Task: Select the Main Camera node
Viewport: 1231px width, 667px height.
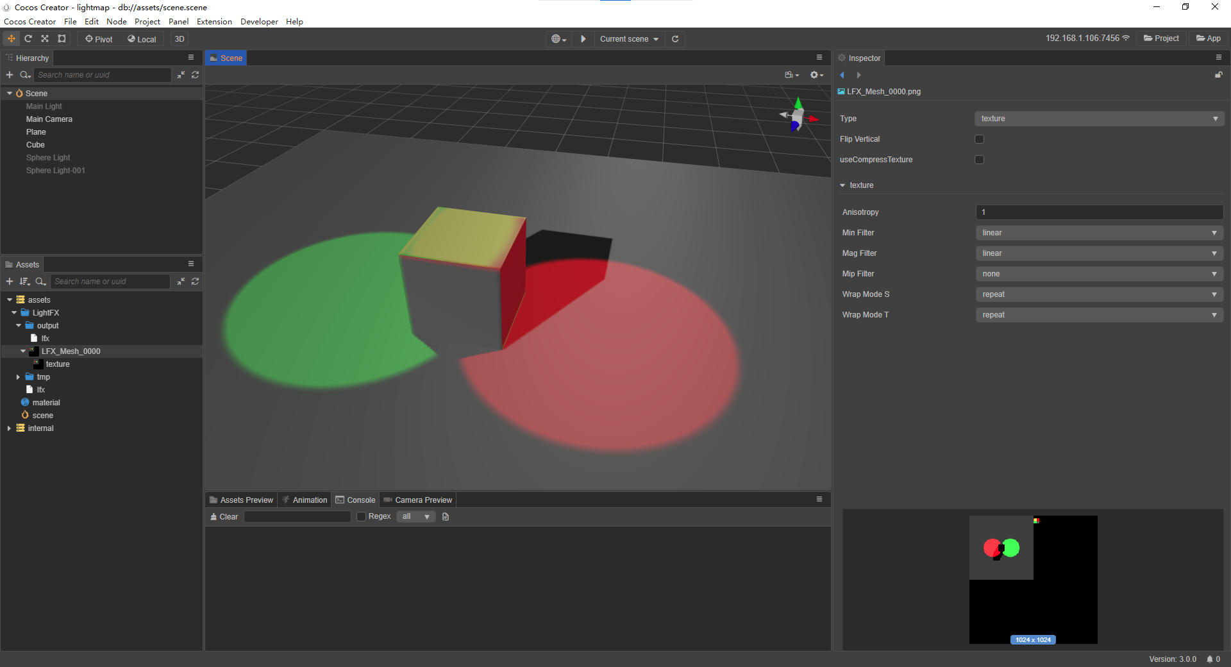Action: 49,119
